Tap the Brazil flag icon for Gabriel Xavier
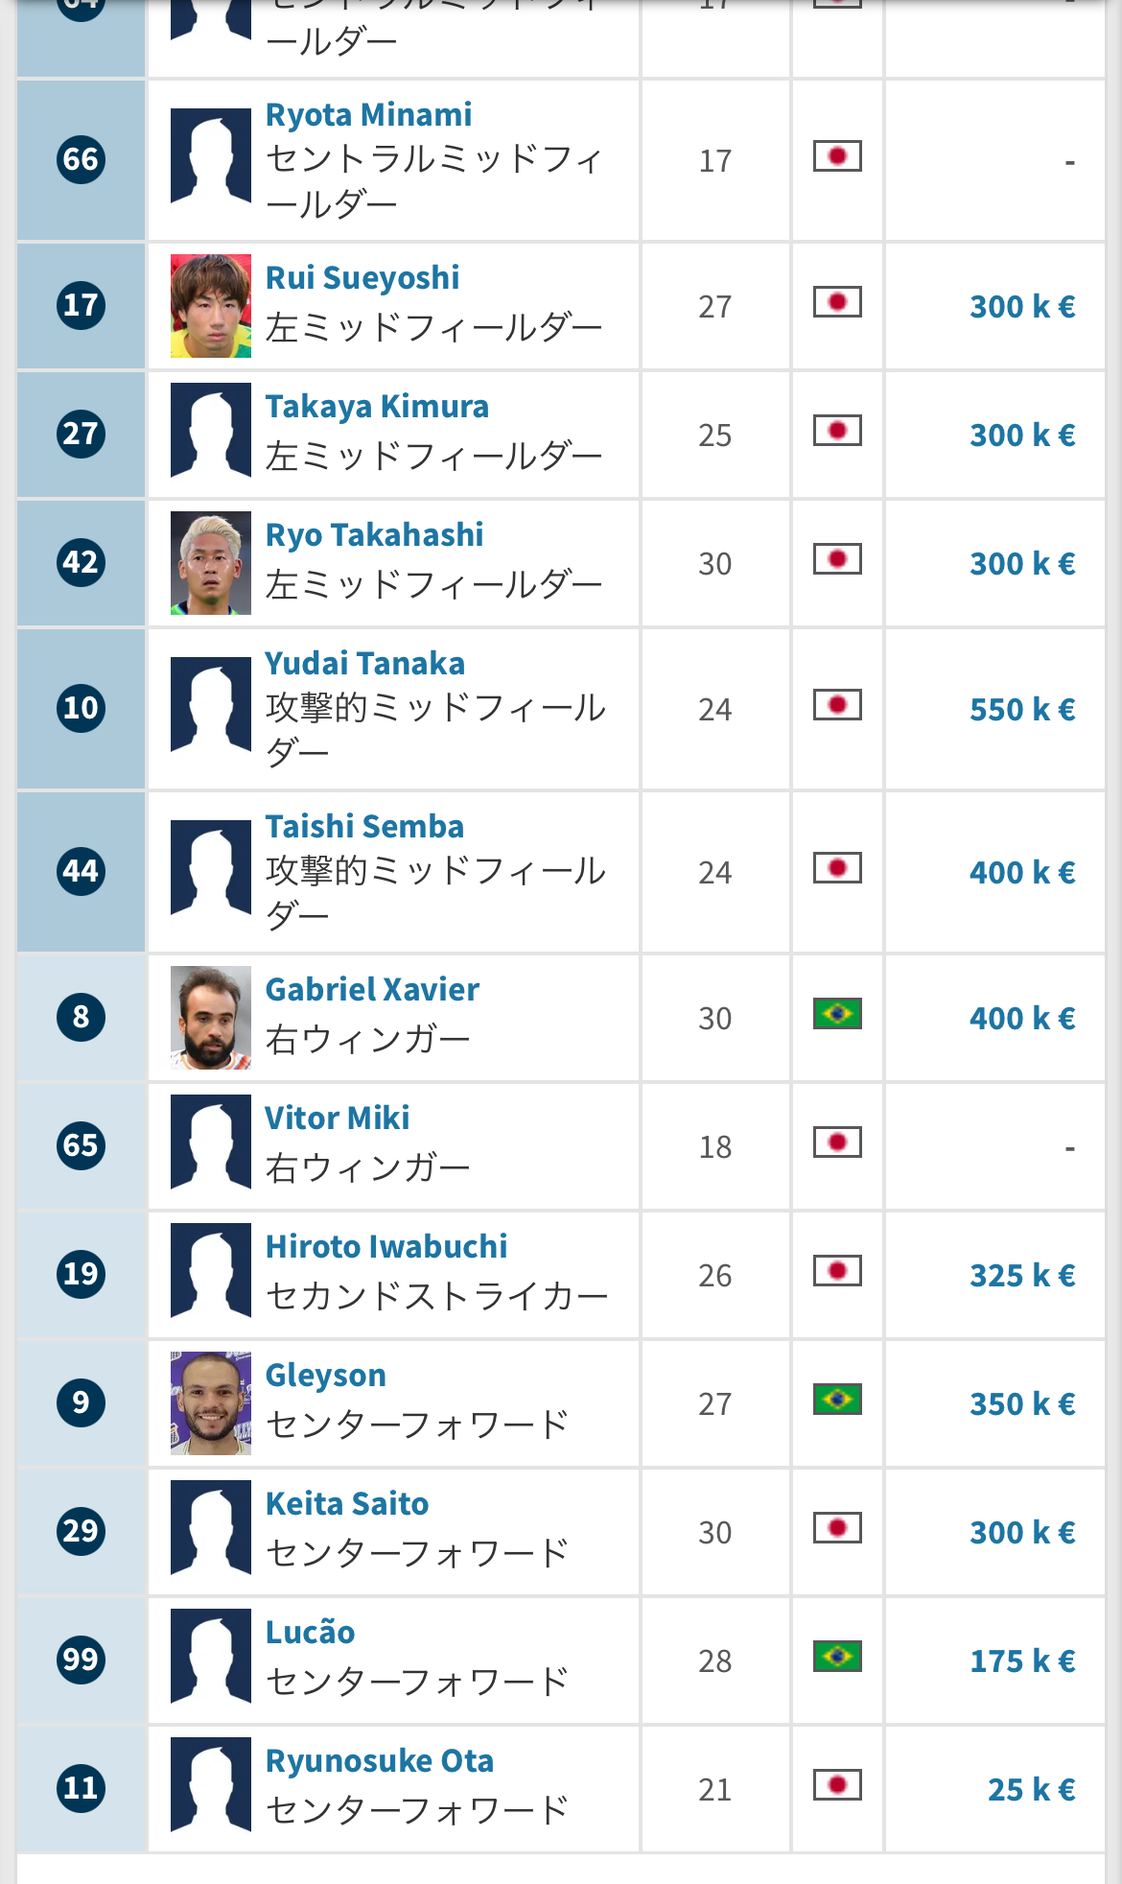 (x=837, y=1014)
